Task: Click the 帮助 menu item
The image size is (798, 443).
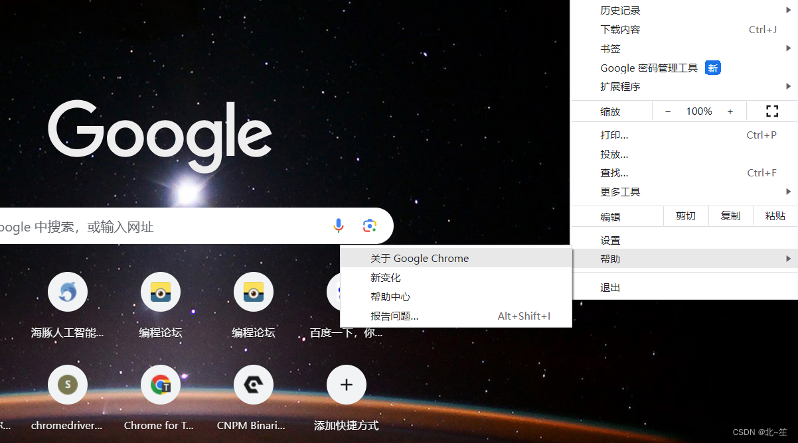Action: point(684,259)
